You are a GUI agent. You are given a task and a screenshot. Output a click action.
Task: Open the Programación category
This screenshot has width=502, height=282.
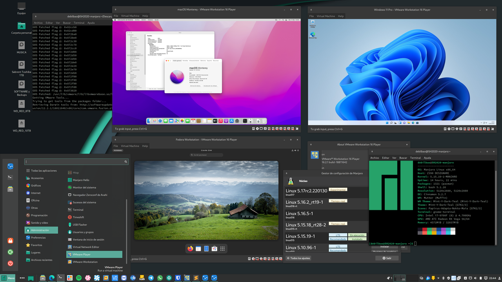tap(41, 215)
